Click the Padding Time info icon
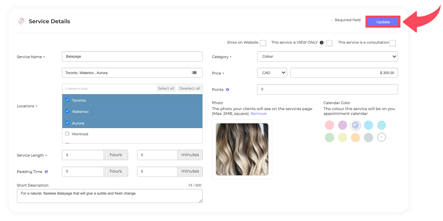Screen dimensions: 443x221 click(x=46, y=171)
